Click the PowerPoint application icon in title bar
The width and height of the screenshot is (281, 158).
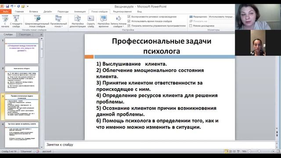tap(2, 6)
